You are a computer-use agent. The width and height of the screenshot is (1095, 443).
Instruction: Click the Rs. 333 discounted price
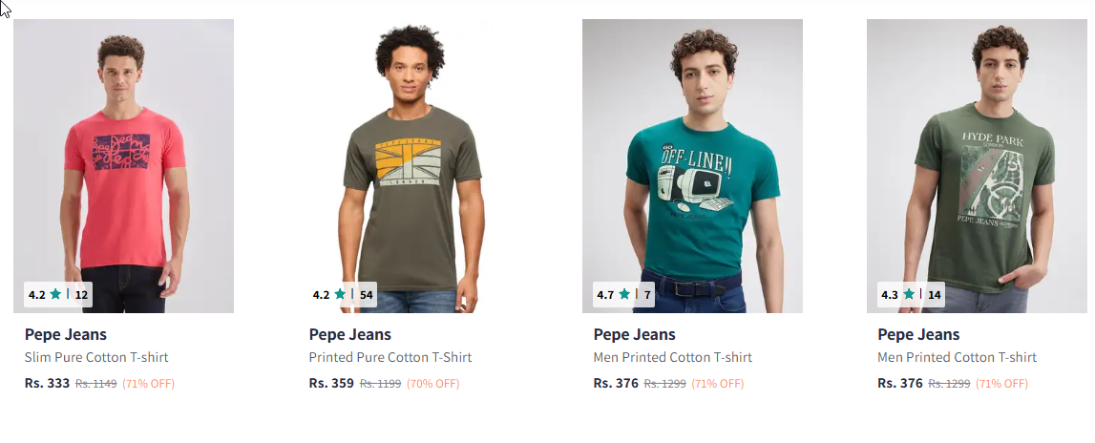(48, 384)
